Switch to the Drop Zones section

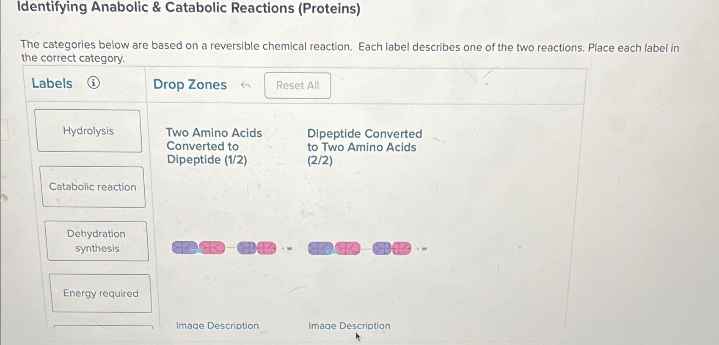[x=190, y=85]
